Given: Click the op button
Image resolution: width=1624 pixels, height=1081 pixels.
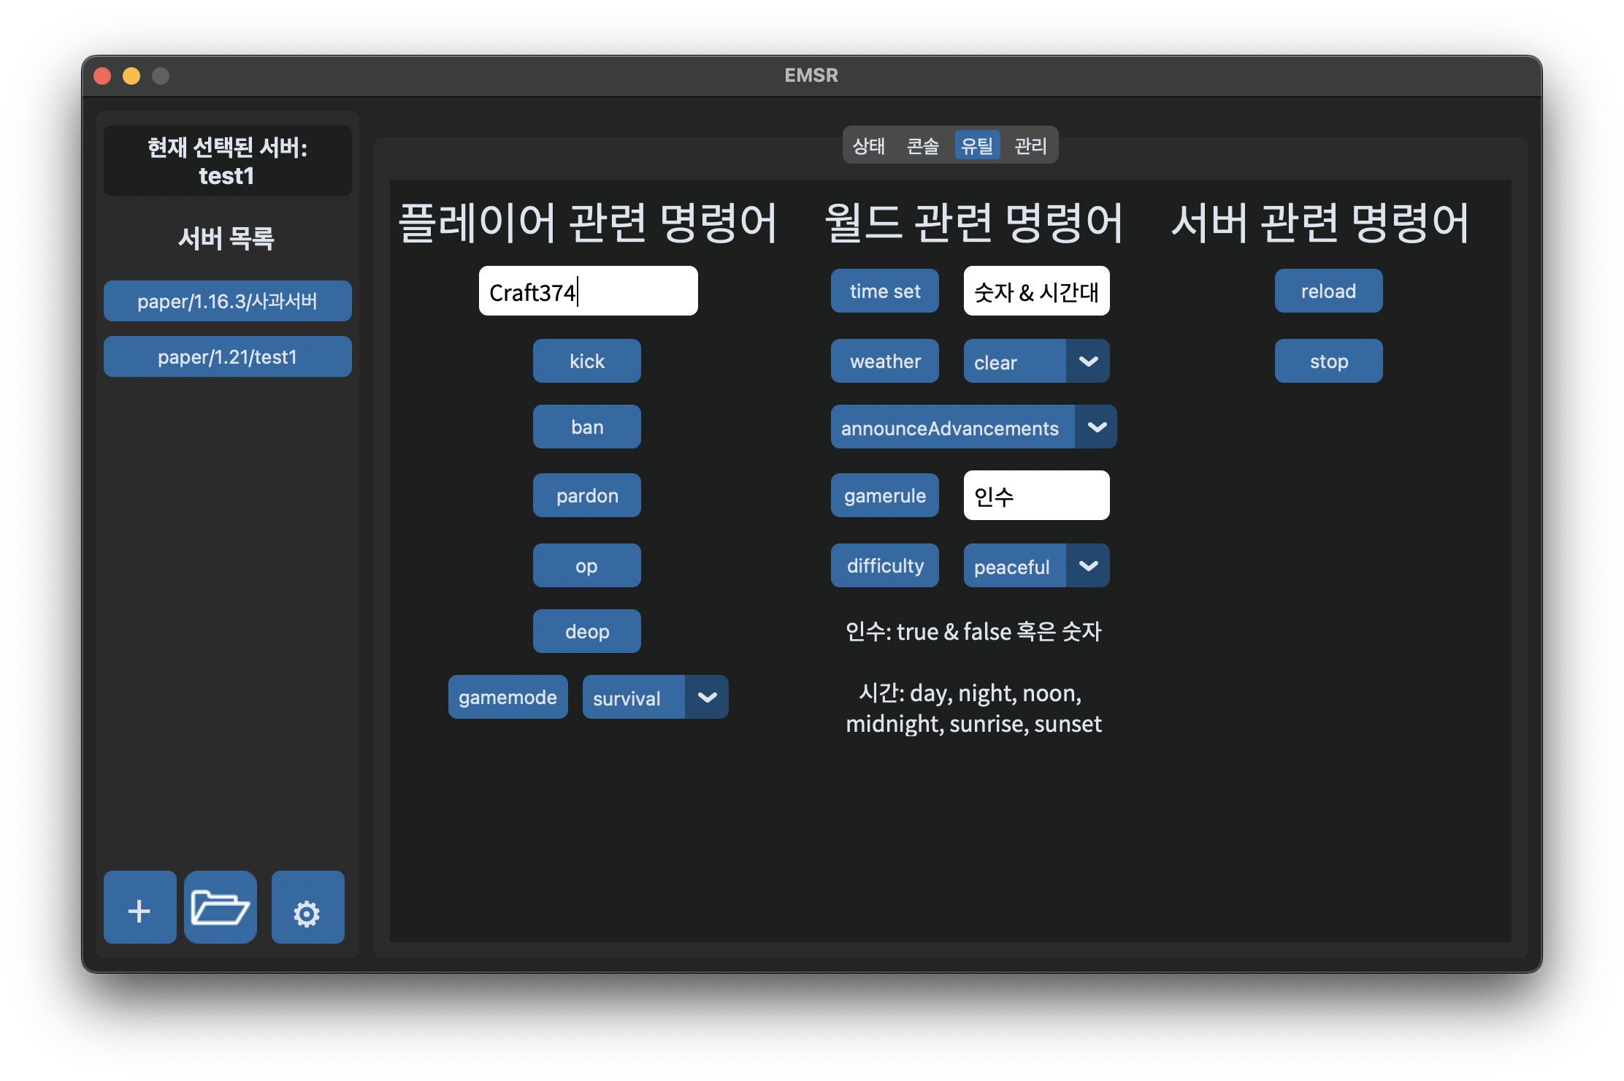Looking at the screenshot, I should click(586, 565).
